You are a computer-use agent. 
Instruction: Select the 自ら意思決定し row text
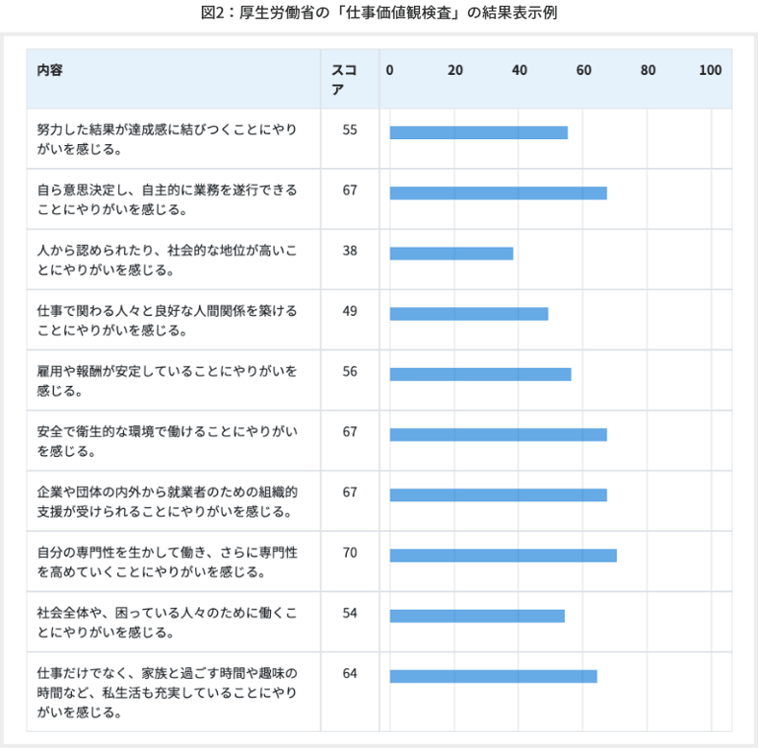[166, 199]
